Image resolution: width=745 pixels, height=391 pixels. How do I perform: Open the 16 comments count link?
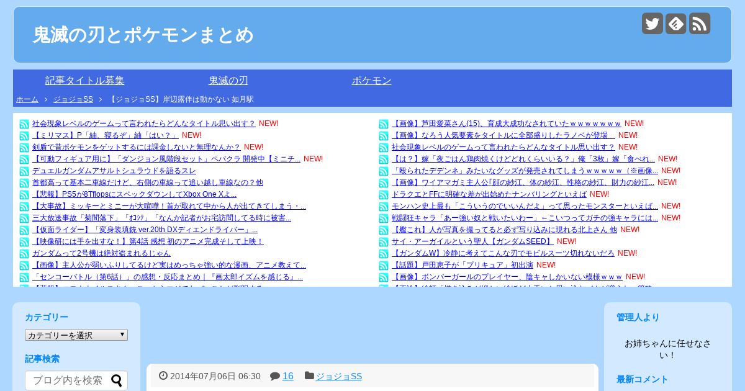(x=288, y=376)
